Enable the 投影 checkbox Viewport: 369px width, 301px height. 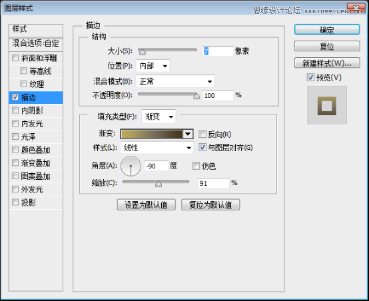tap(15, 202)
